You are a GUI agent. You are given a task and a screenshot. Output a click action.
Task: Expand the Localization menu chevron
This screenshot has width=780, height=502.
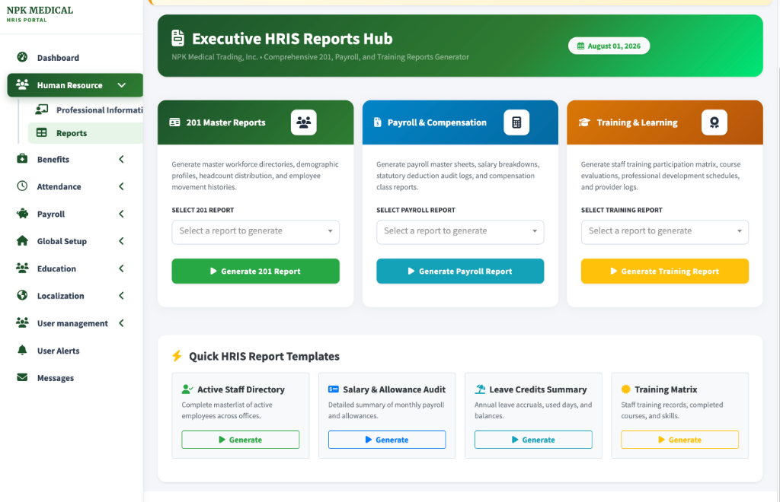pyautogui.click(x=121, y=296)
